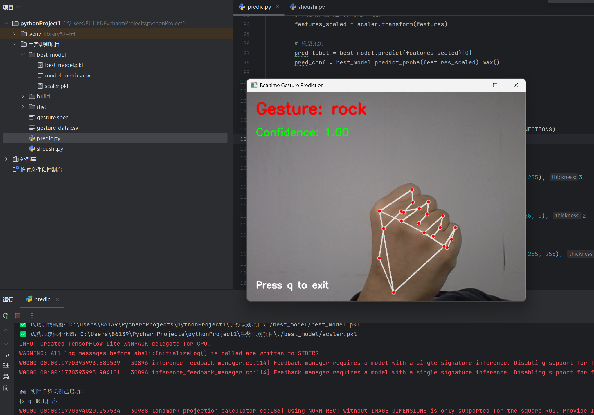Click the down stack trace arrow
The height and width of the screenshot is (415, 594).
pos(6,343)
